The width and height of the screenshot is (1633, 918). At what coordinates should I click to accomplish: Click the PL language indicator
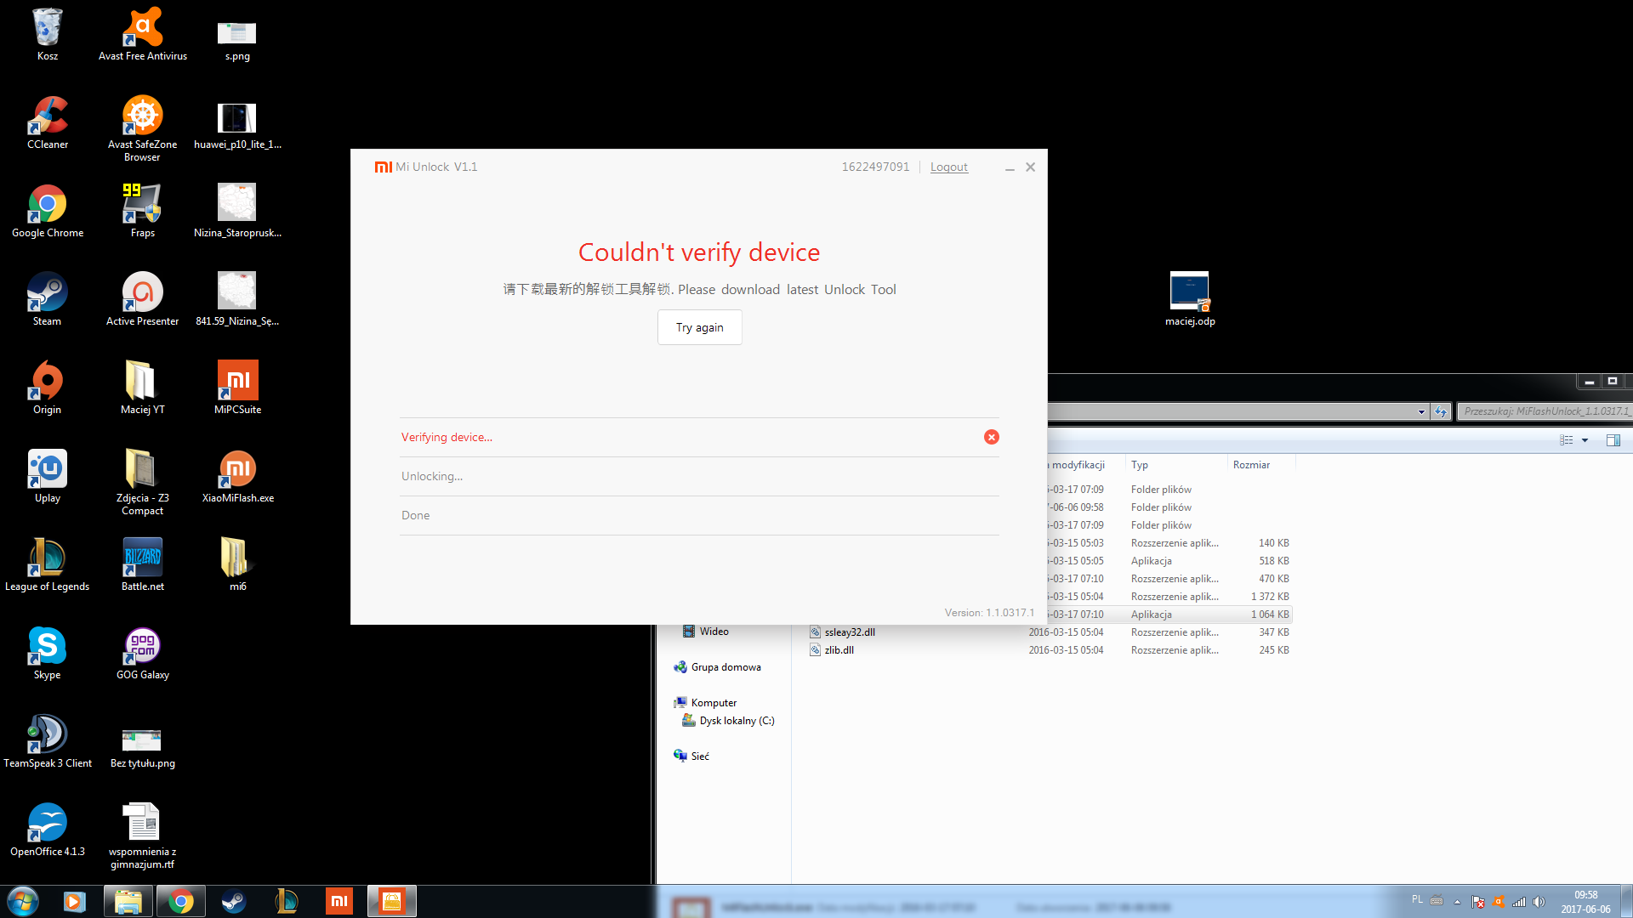[1417, 899]
